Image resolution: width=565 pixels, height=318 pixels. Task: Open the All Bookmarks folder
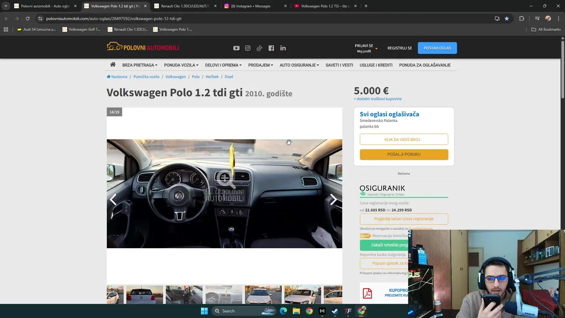[x=546, y=29]
